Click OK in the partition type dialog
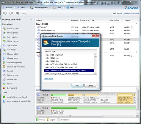The image size is (141, 124). pyautogui.click(x=77, y=86)
